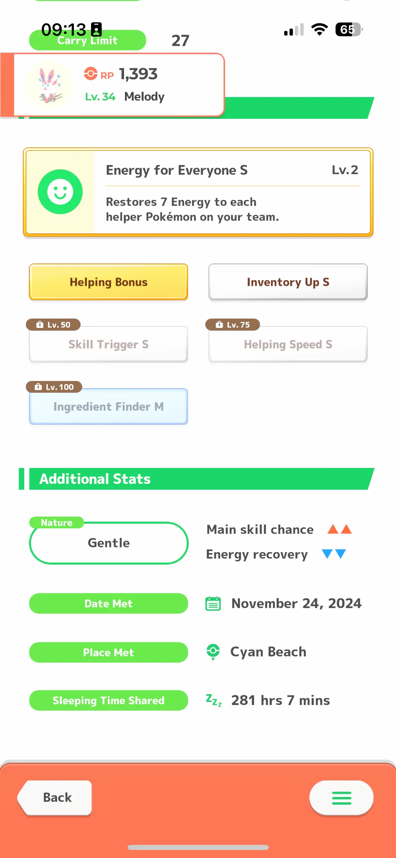Tap the calendar icon beside Date Met
The height and width of the screenshot is (858, 396).
click(x=213, y=604)
